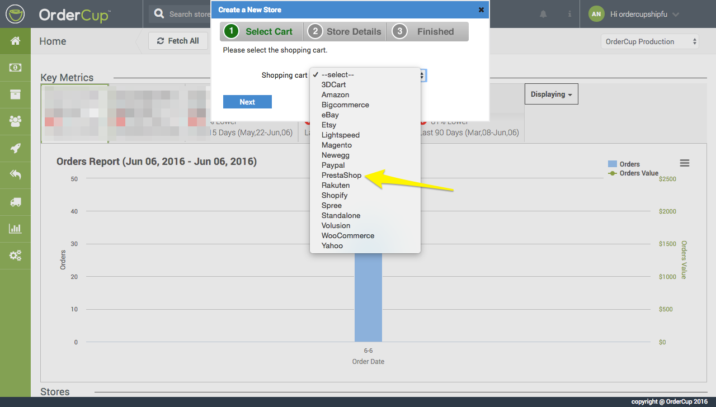Viewport: 716px width, 407px height.
Task: Open the settings gears sidebar icon
Action: [15, 255]
